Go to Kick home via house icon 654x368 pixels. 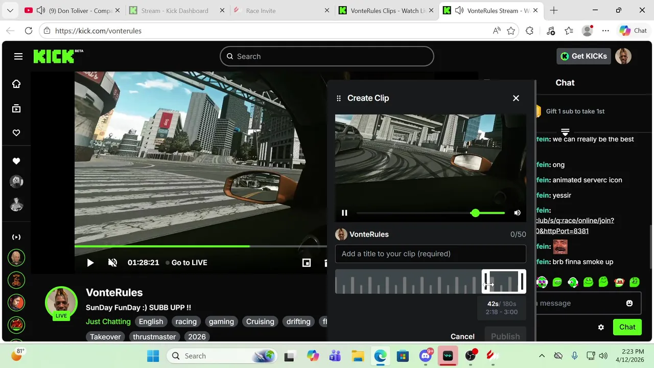click(x=16, y=84)
